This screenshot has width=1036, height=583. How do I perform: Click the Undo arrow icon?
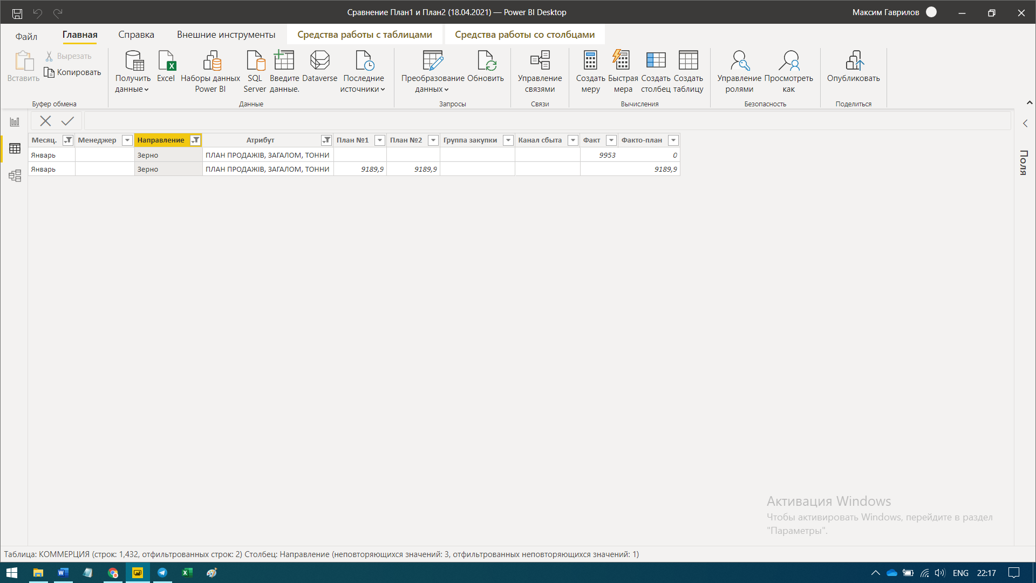click(38, 13)
